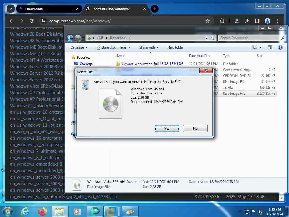Click muted volume tray icon
The image size is (289, 217).
pos(260,212)
